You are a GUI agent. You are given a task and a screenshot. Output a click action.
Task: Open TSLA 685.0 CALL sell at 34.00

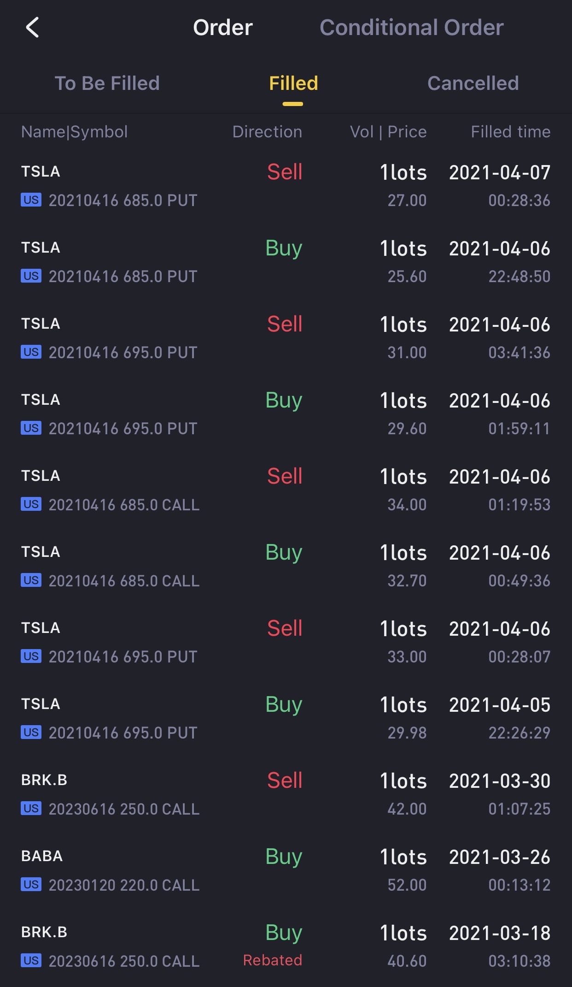pyautogui.click(x=286, y=490)
